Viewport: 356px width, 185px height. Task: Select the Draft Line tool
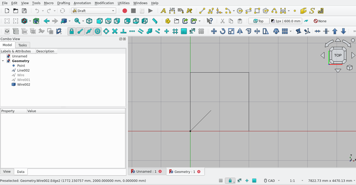(x=202, y=11)
